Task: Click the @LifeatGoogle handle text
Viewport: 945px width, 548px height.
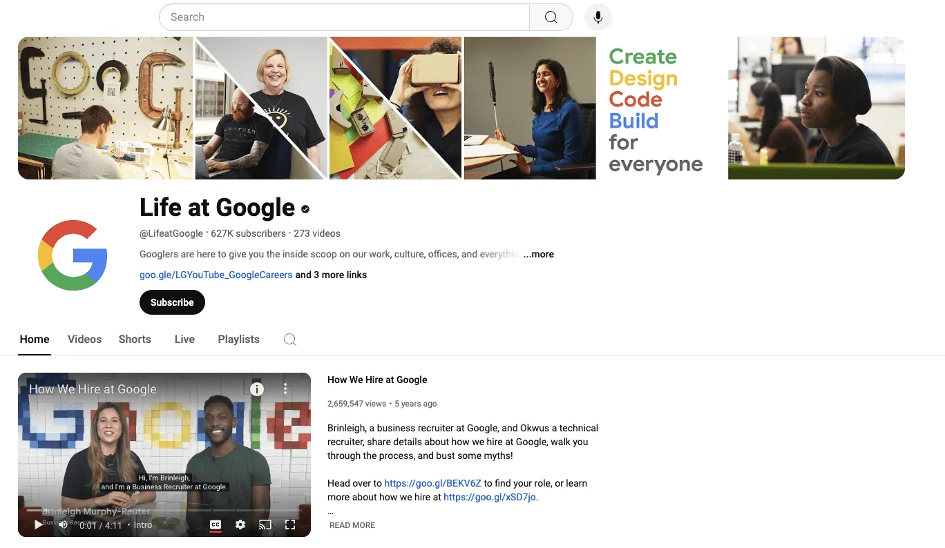Action: (171, 233)
